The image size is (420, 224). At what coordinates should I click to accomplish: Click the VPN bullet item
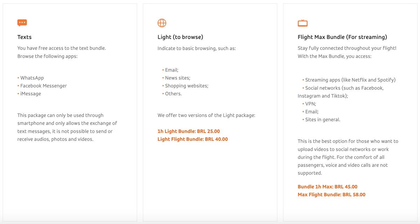[x=309, y=104]
